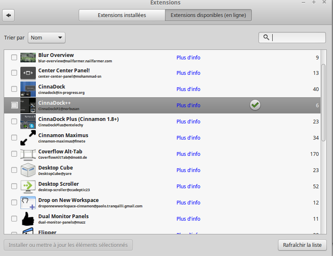Open Plus d'info for CinnaDock
This screenshot has width=333, height=256.
point(188,89)
